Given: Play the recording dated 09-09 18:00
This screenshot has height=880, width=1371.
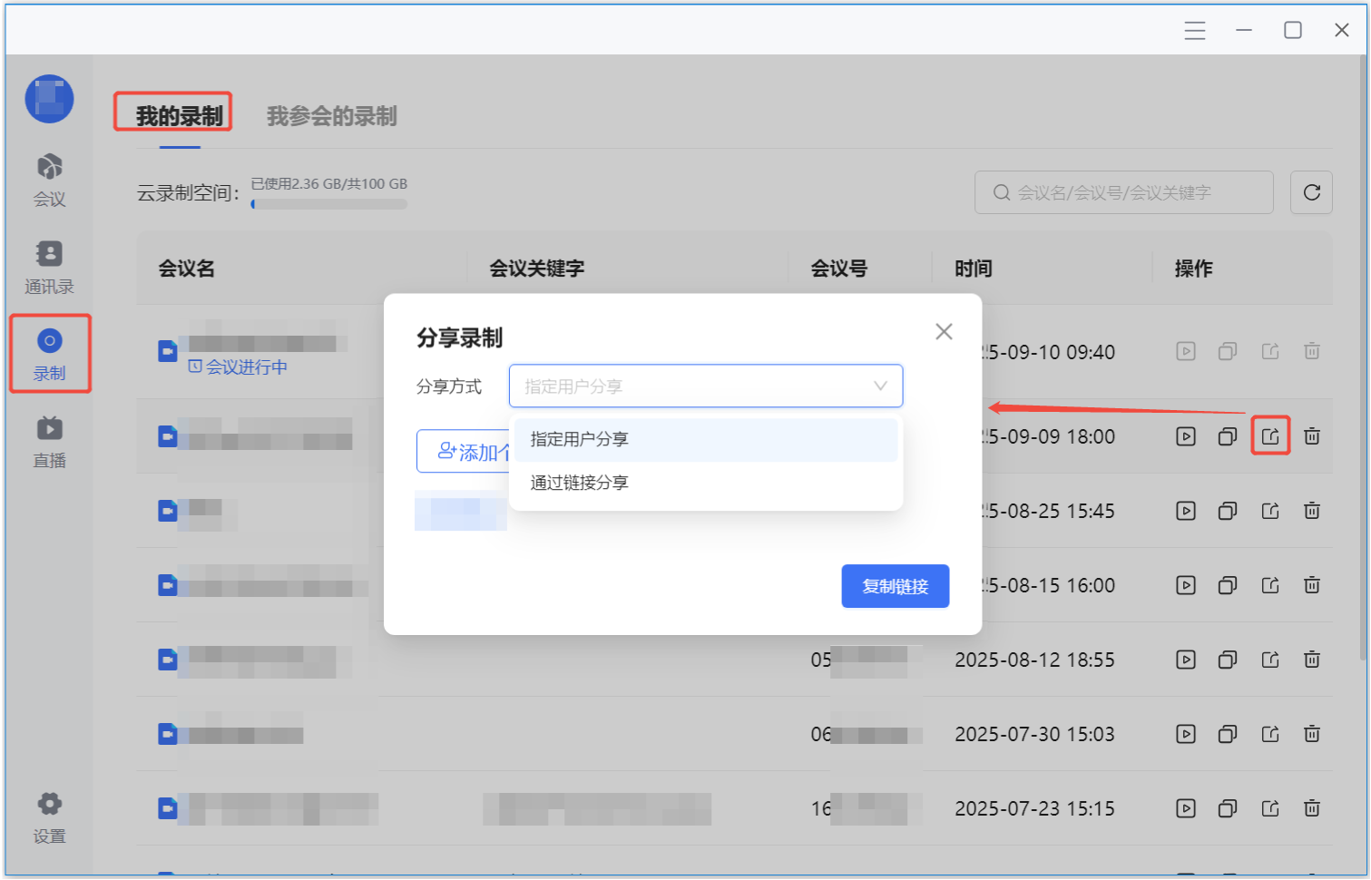Looking at the screenshot, I should pos(1185,436).
